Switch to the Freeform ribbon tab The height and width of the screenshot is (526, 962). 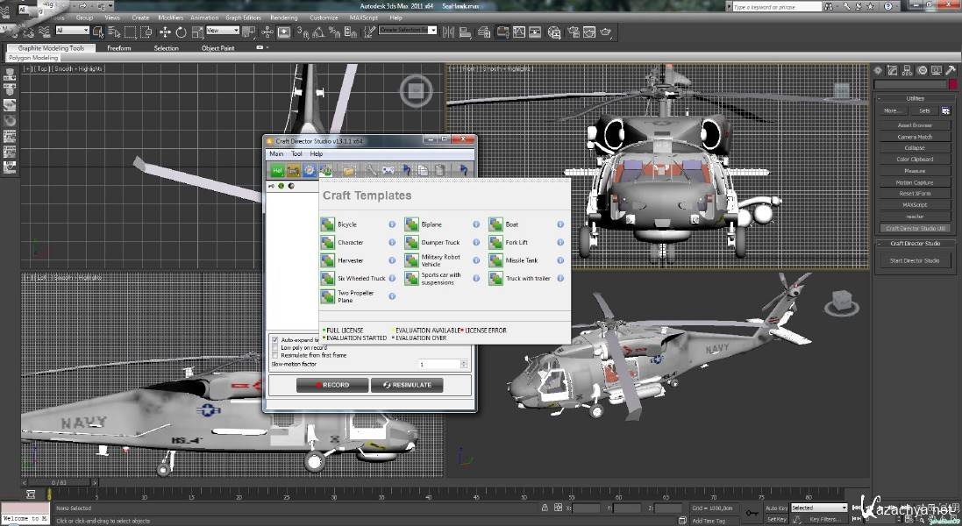coord(118,48)
